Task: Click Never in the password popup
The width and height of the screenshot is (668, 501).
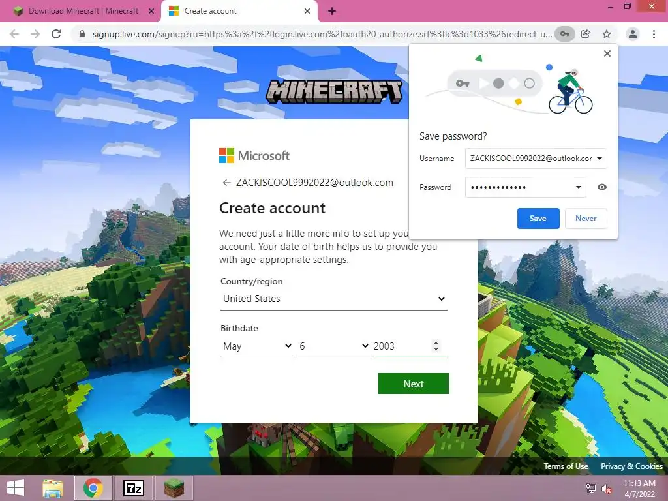Action: 586,219
